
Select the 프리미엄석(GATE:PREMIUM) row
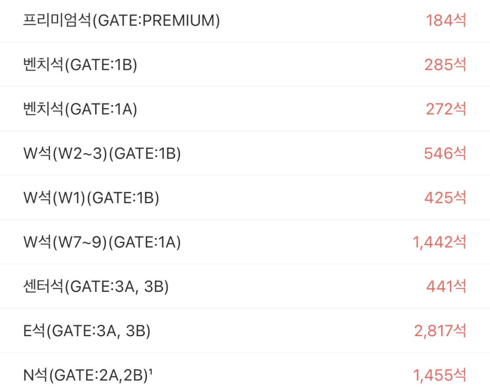pos(245,20)
